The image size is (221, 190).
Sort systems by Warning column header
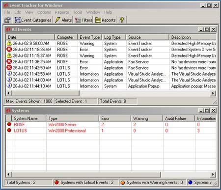click(147, 118)
